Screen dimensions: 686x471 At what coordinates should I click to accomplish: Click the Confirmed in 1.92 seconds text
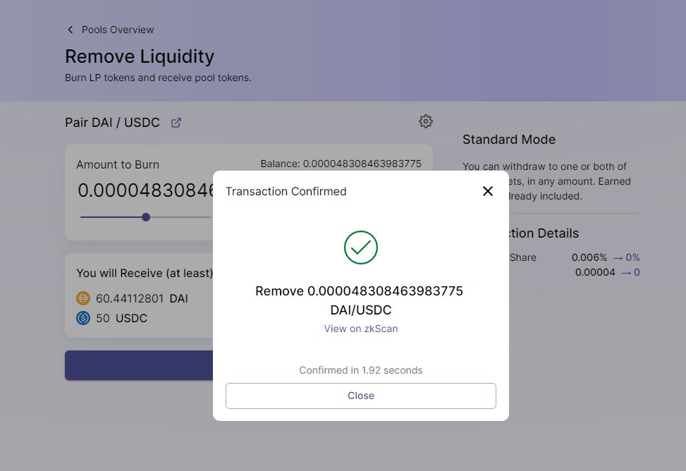coord(360,370)
